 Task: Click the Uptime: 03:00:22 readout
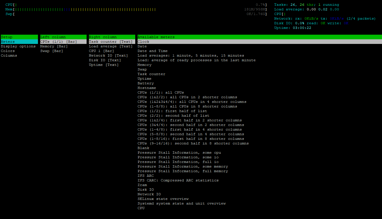click(x=293, y=28)
